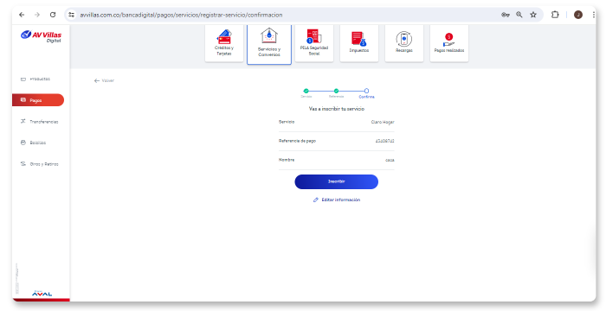Open Giros y Retiros section

(39, 164)
